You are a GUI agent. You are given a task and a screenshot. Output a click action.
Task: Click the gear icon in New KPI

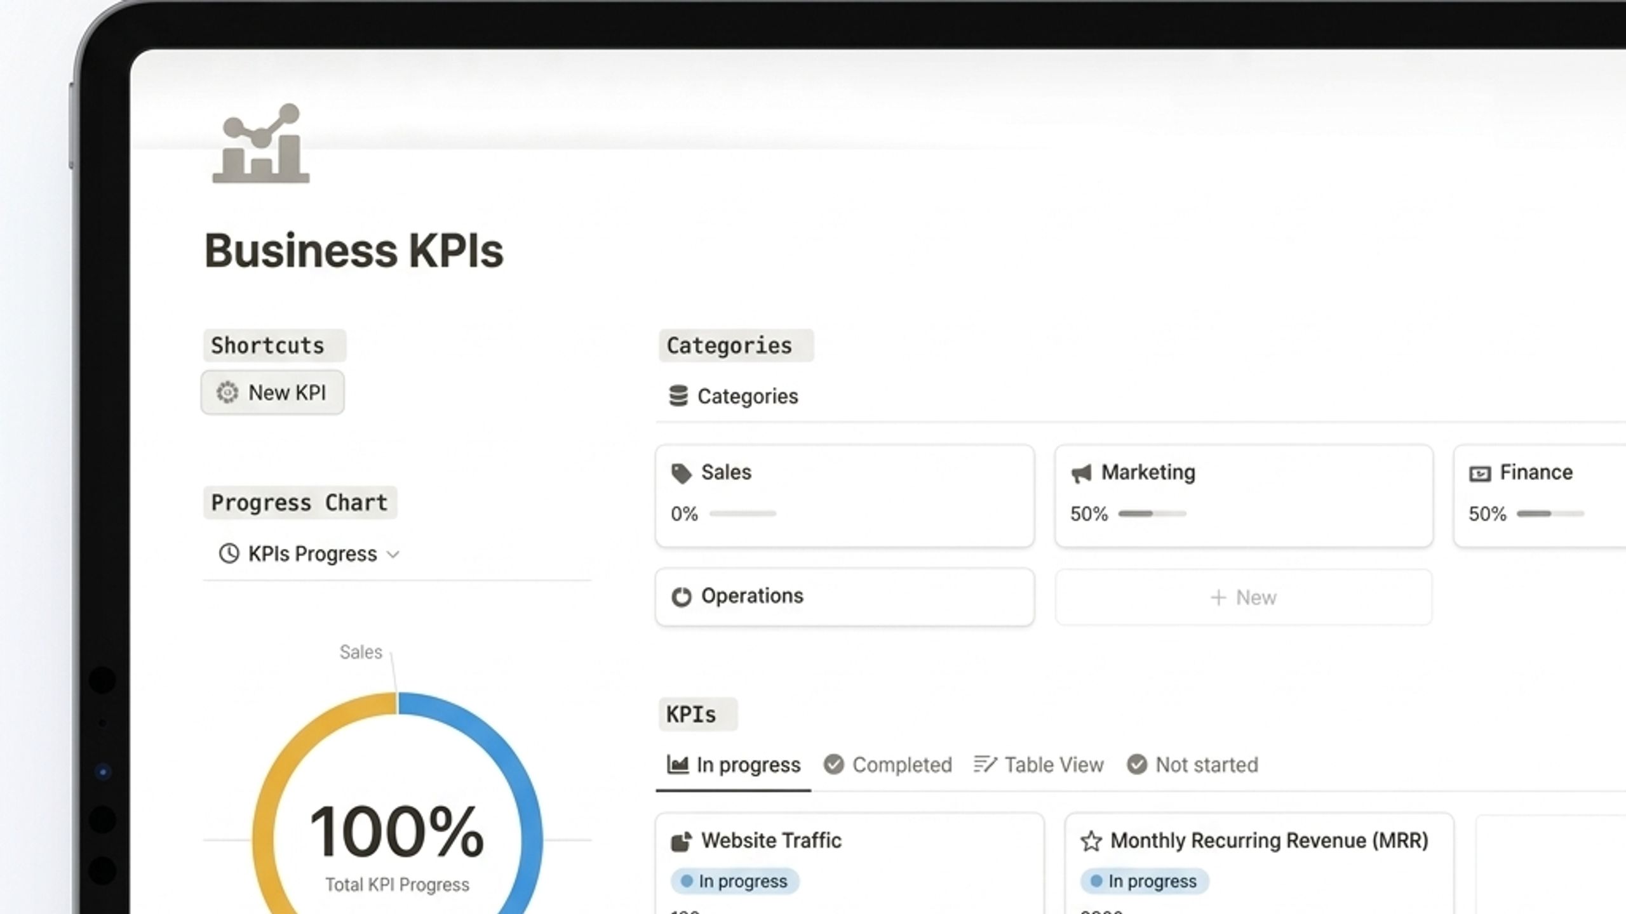pos(227,393)
